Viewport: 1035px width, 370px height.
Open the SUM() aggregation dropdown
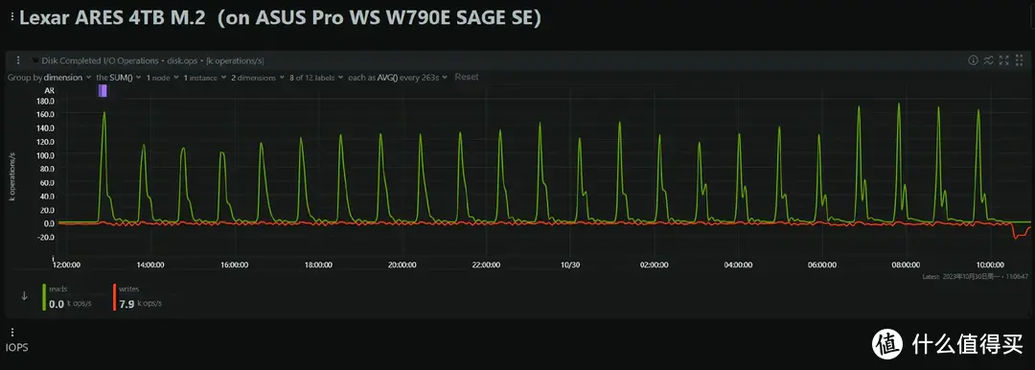pos(118,78)
